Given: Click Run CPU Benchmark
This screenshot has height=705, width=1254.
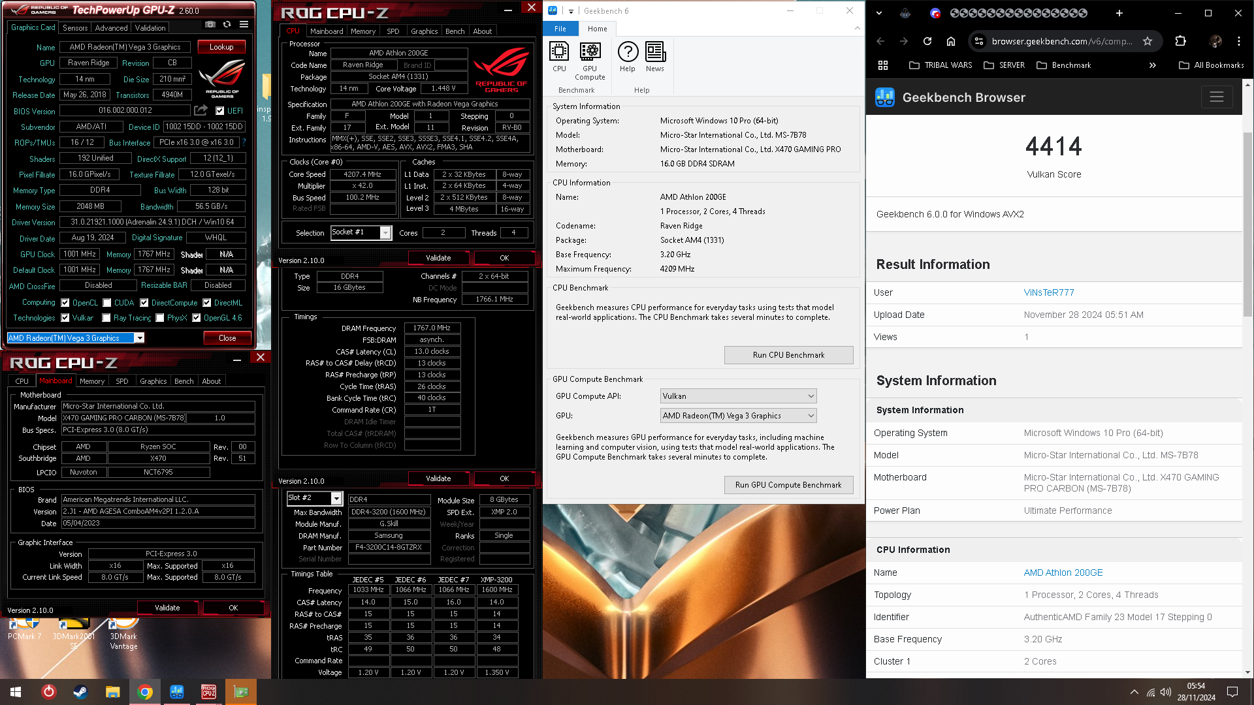Looking at the screenshot, I should click(x=788, y=355).
